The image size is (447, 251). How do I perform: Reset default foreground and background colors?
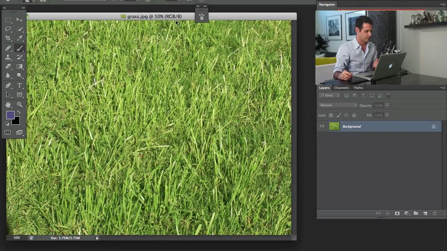click(x=7, y=124)
